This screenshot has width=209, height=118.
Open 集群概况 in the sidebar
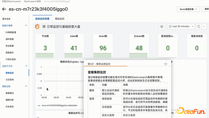(x=9, y=93)
